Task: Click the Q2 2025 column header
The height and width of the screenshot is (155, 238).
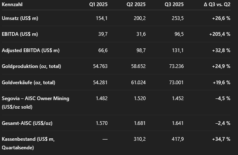Action: point(136,4)
